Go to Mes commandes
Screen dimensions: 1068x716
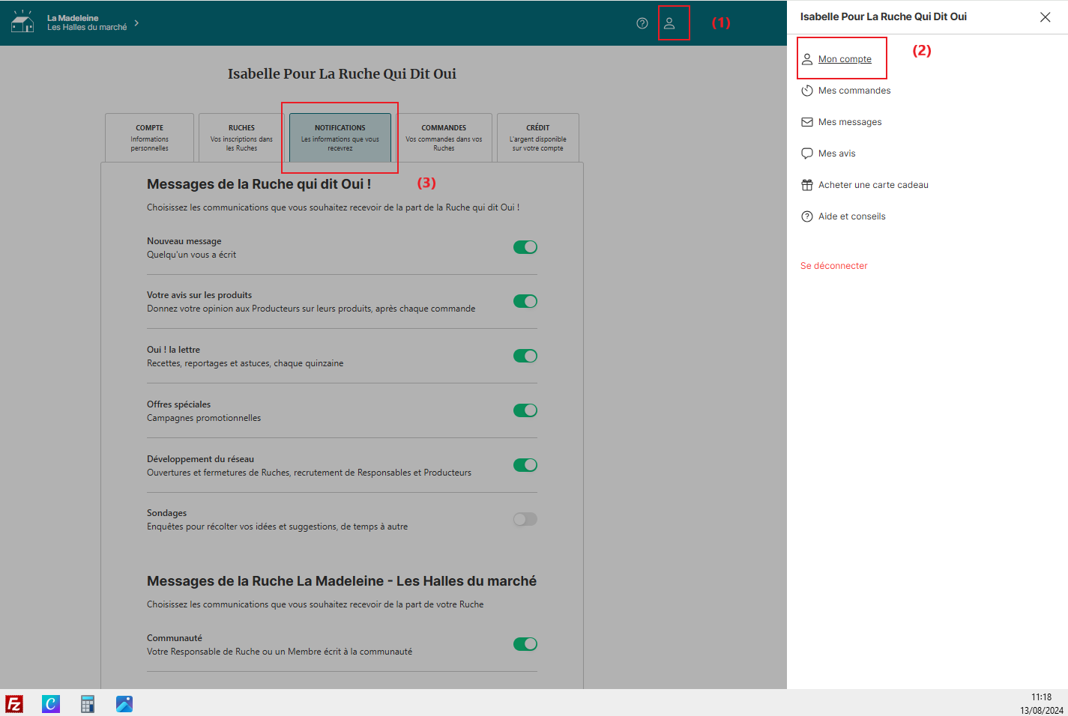pos(854,91)
